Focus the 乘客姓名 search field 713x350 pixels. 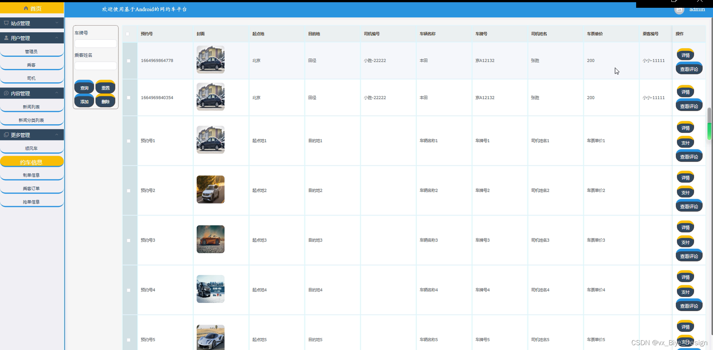[x=95, y=66]
